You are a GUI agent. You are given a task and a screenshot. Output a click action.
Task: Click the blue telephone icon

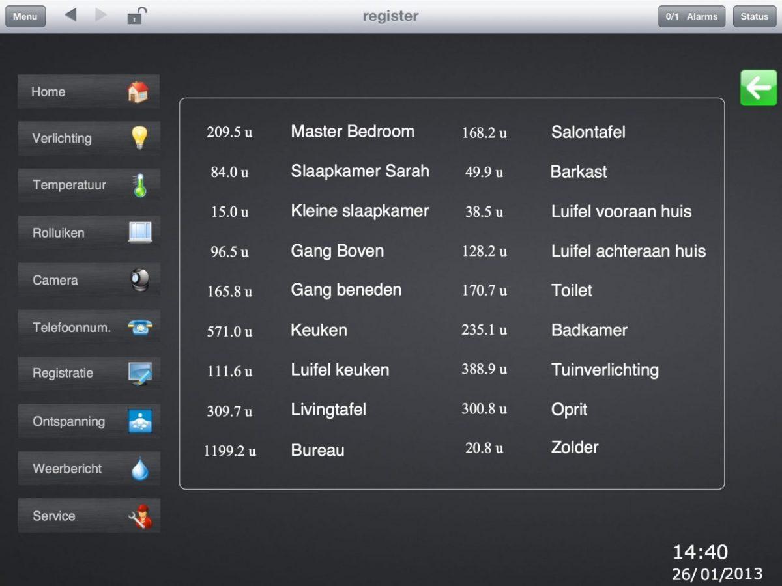[139, 328]
